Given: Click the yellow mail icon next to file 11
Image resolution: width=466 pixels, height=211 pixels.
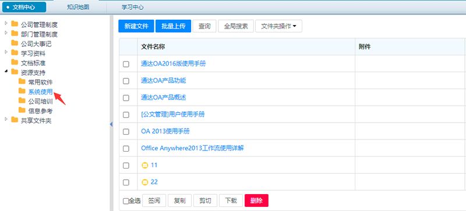Looking at the screenshot, I should [144, 166].
